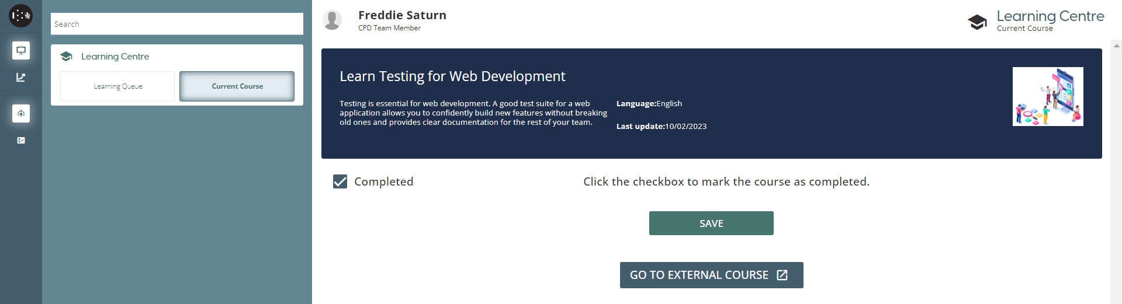This screenshot has width=1122, height=304.
Task: Click Freddie Saturn's avatar icon
Action: point(332,20)
